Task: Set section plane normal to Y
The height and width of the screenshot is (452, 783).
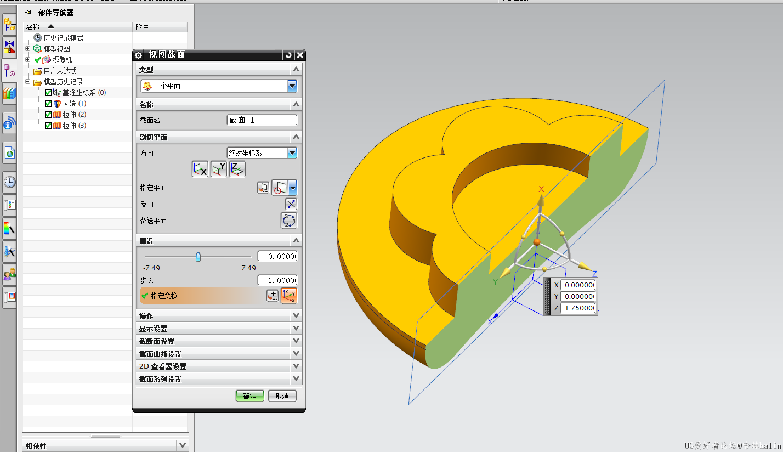Action: tap(218, 169)
